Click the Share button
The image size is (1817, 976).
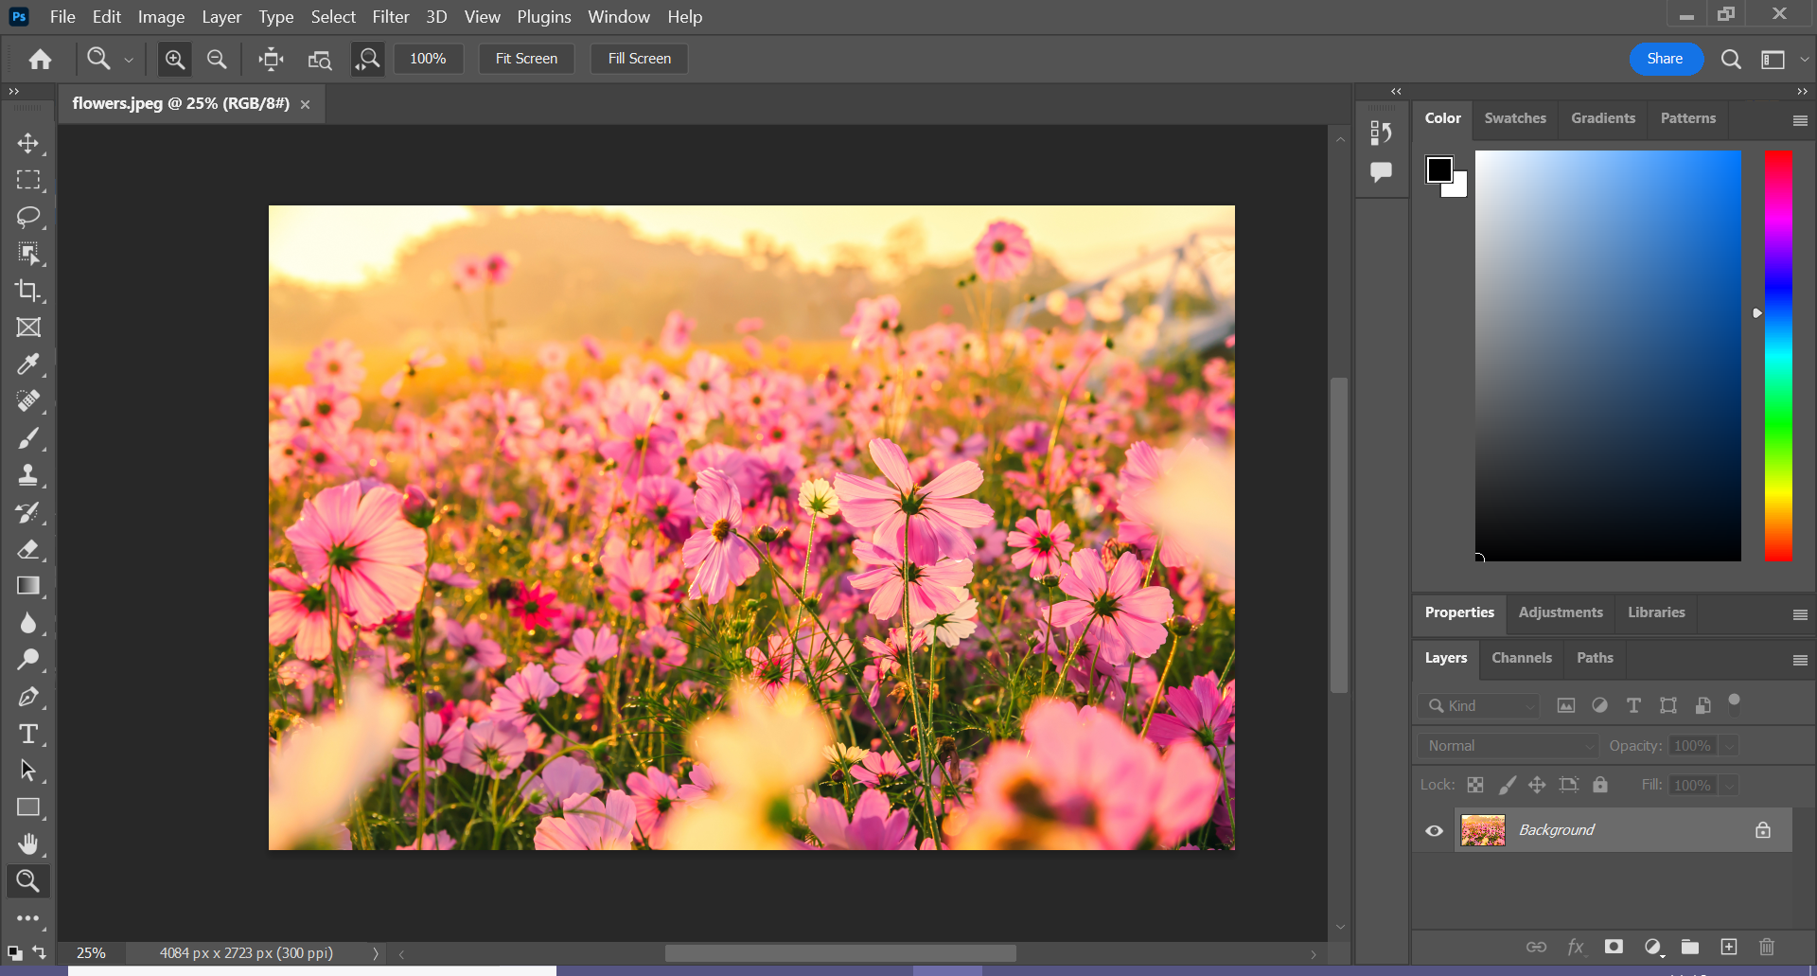(x=1666, y=59)
